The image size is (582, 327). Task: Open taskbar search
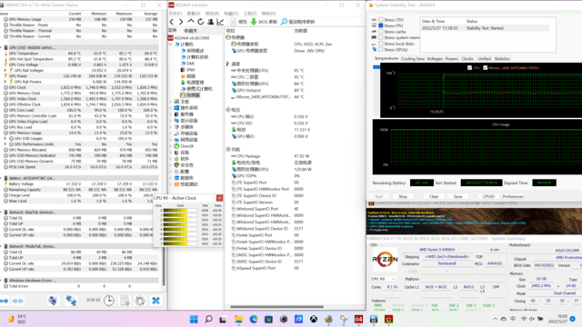point(208,319)
